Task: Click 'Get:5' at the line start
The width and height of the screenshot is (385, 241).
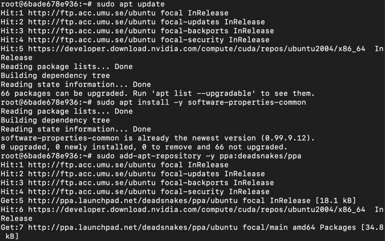Action: (x=12, y=200)
